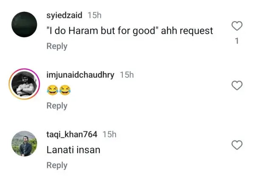
Task: Reply to imjunaidchaudhry's emoji comment
Action: [57, 106]
